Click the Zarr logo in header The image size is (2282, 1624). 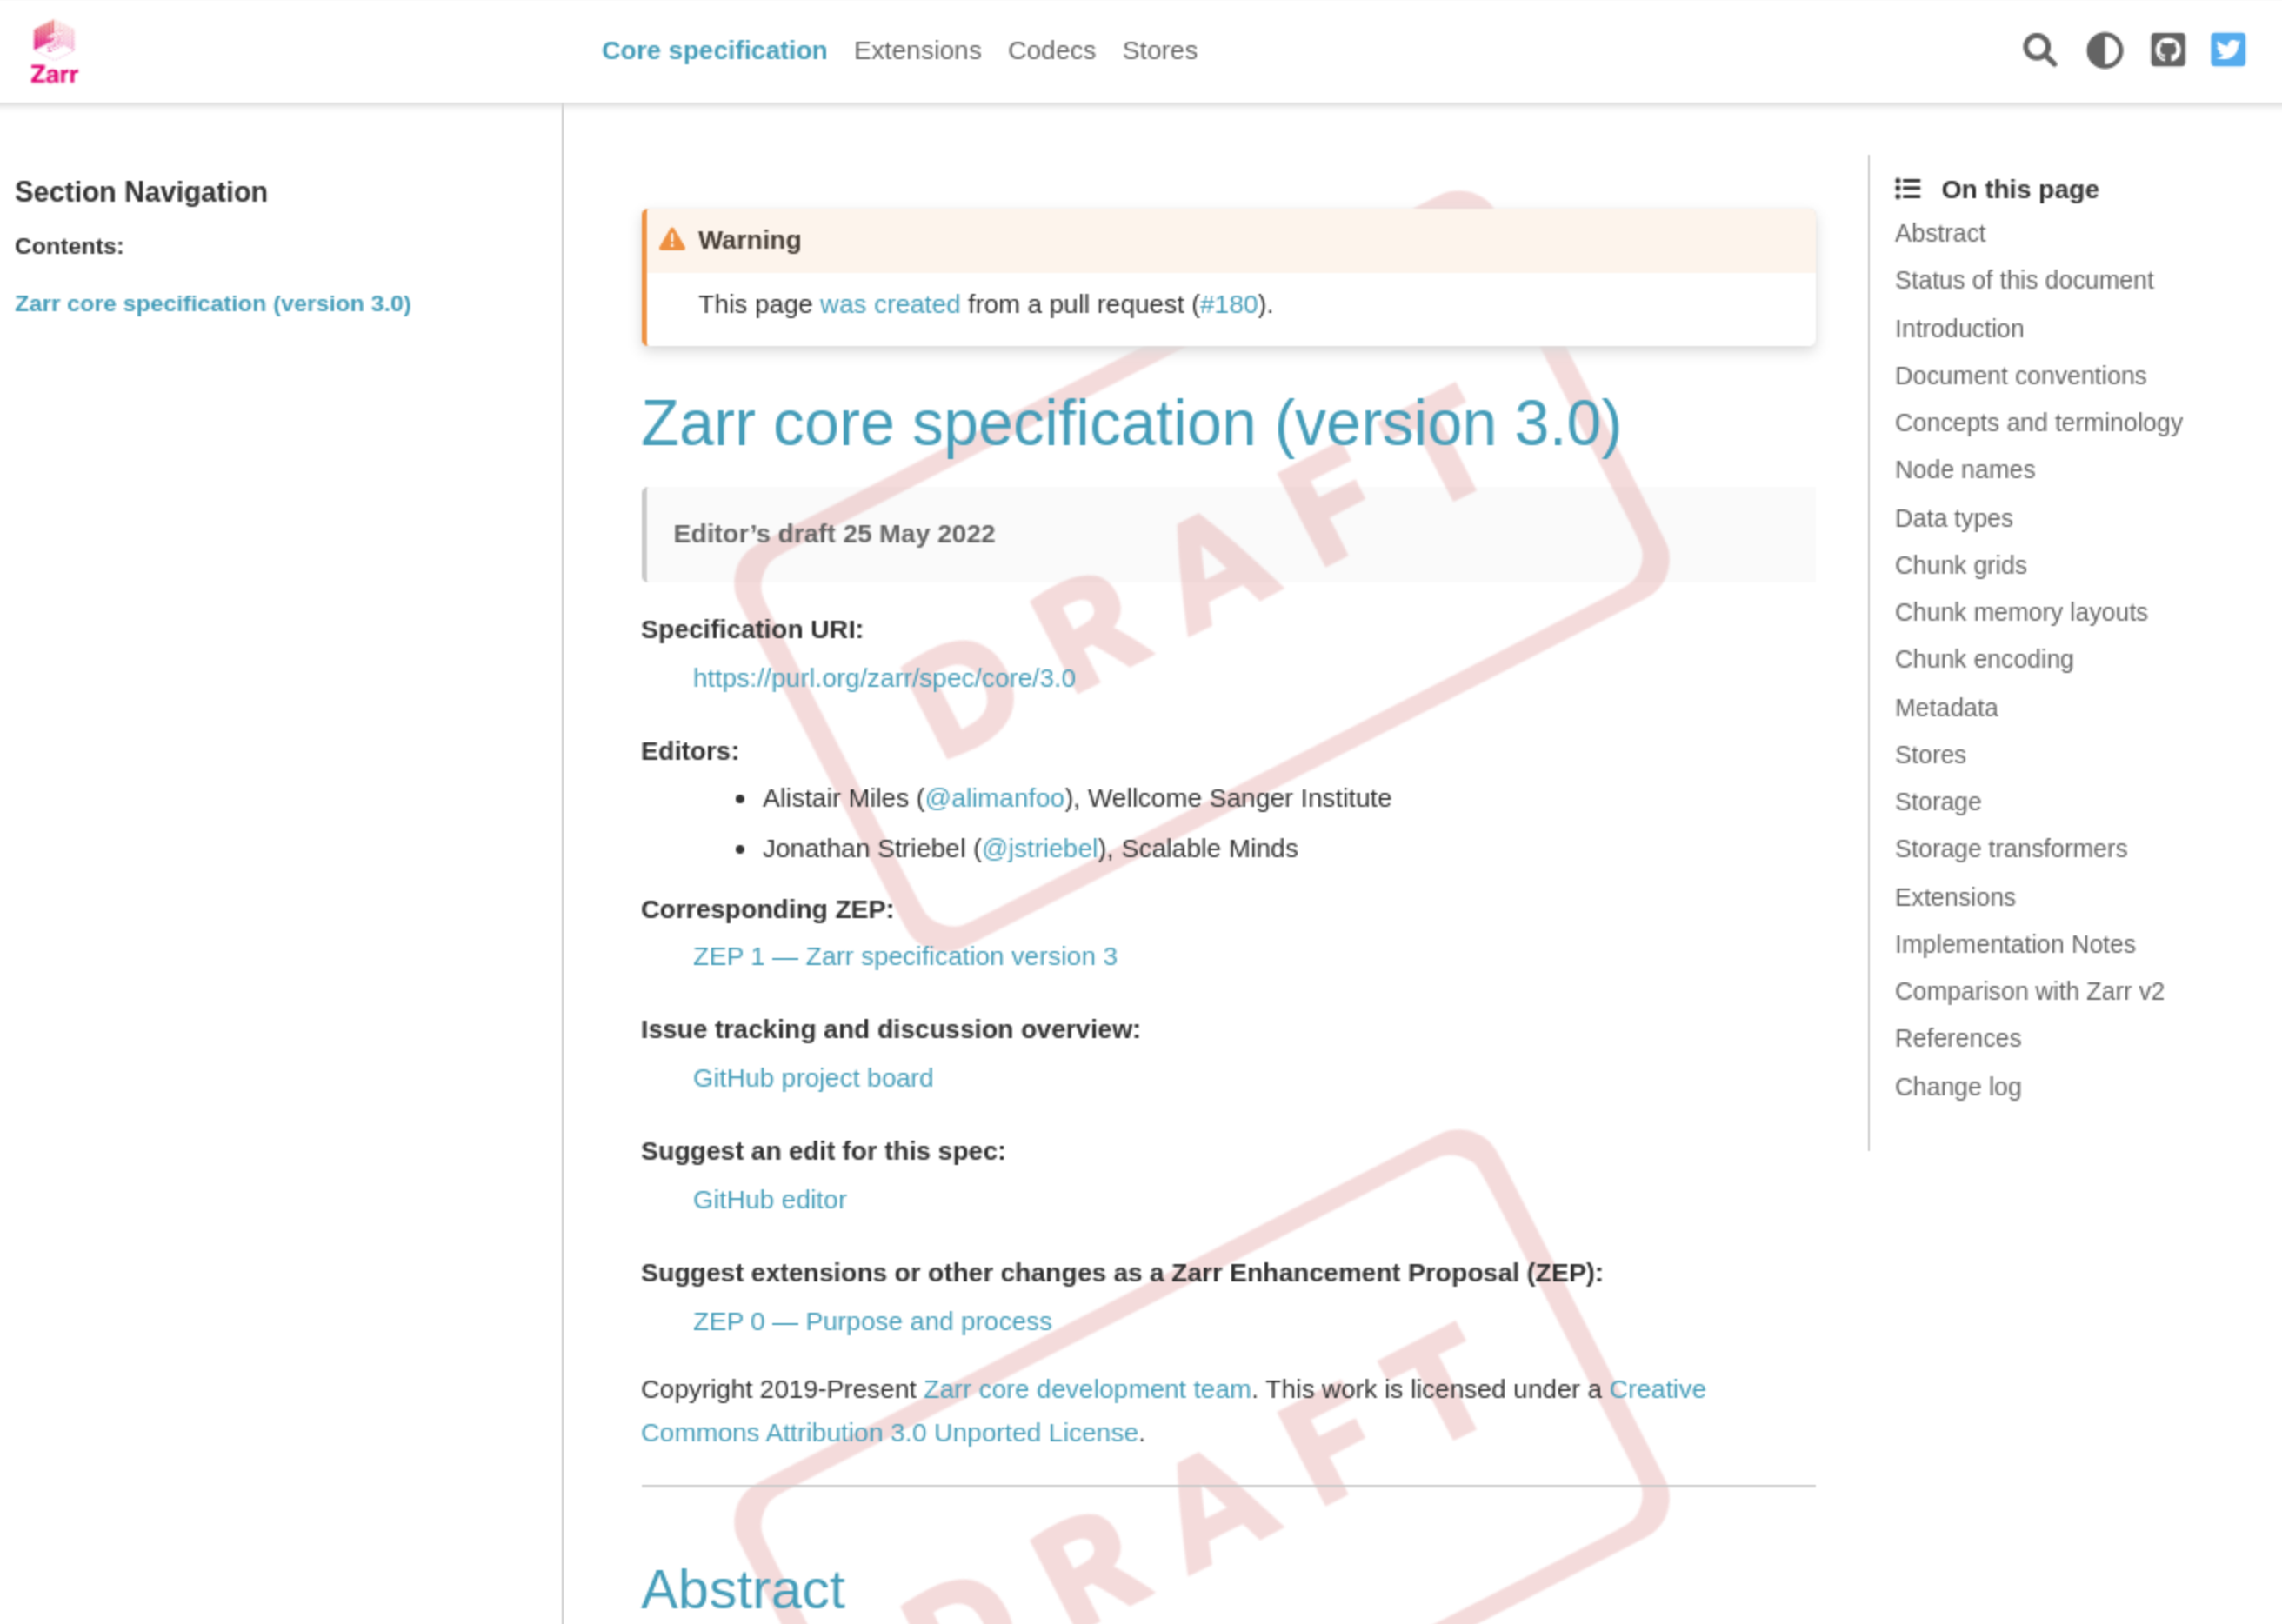(x=54, y=52)
